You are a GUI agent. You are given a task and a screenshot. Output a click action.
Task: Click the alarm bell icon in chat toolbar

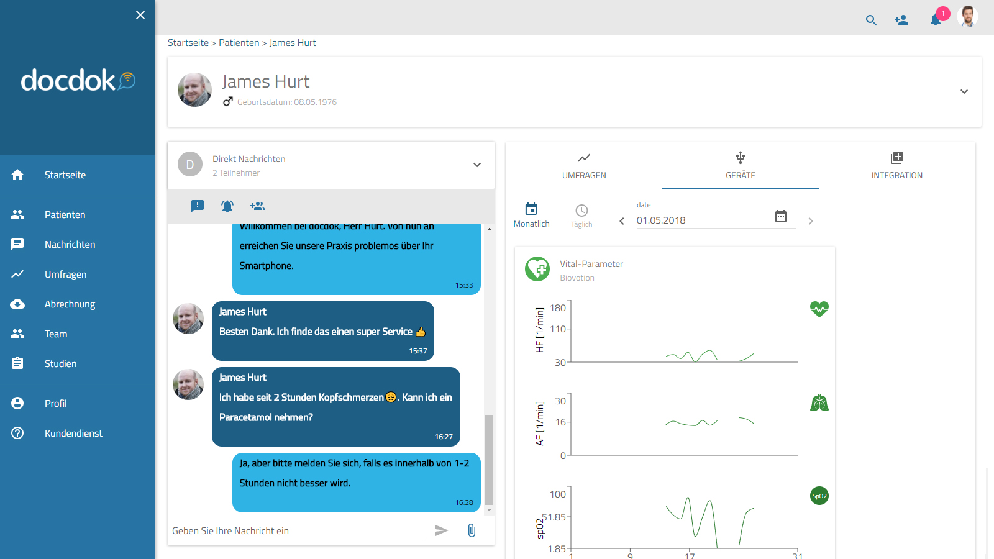(227, 206)
